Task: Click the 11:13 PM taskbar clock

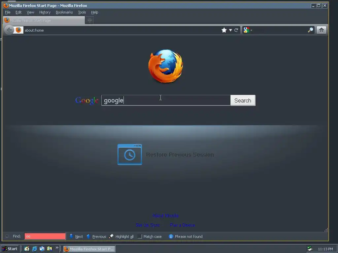Action: point(325,249)
